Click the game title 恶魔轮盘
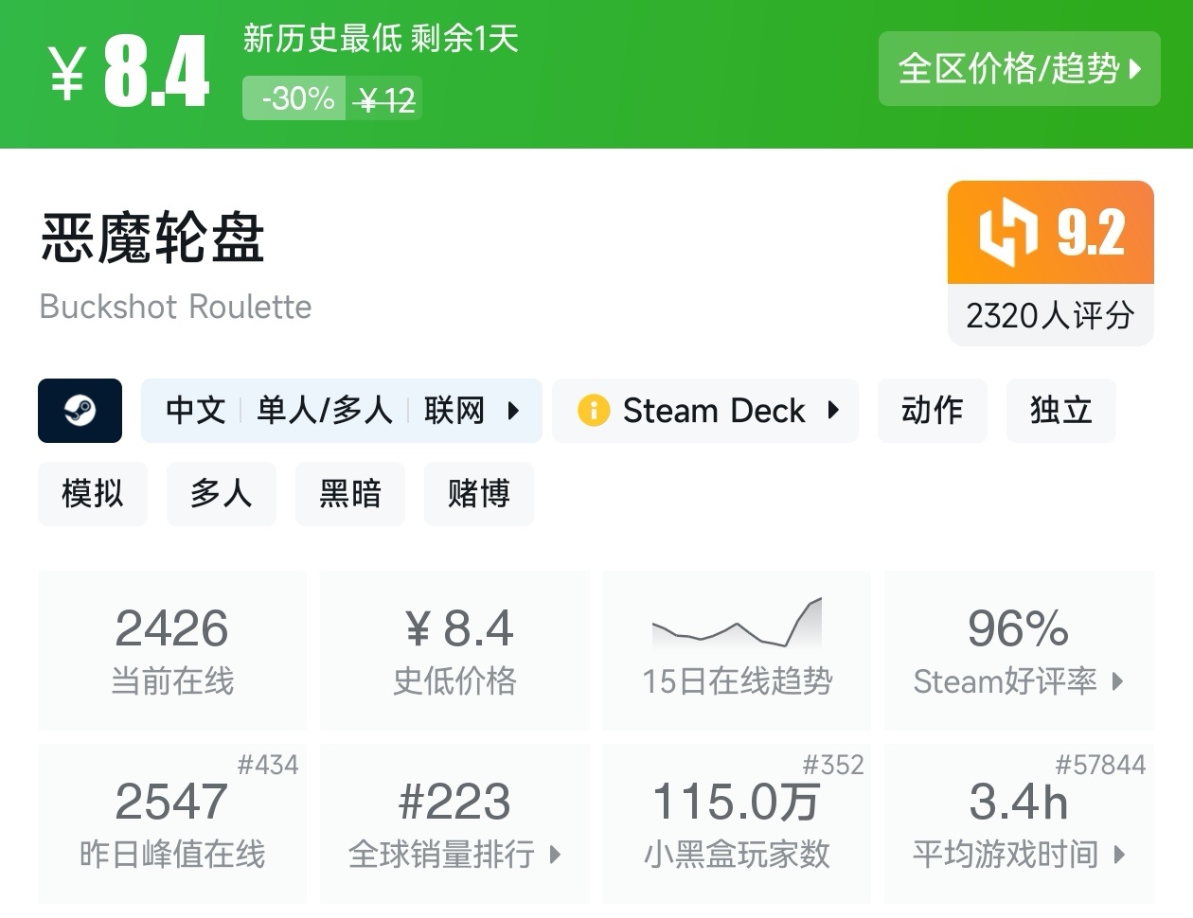Screen dimensions: 1193x918 152,238
